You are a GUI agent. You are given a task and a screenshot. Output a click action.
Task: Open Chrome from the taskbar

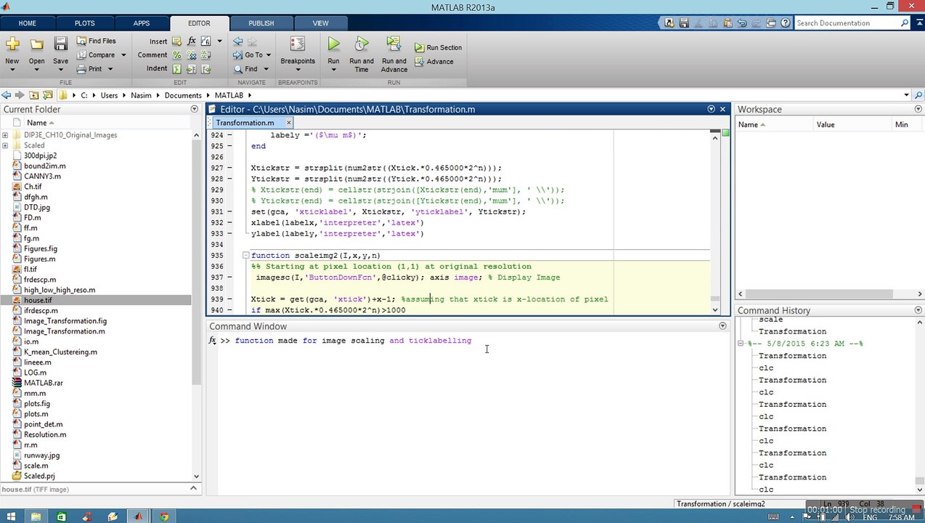164,516
